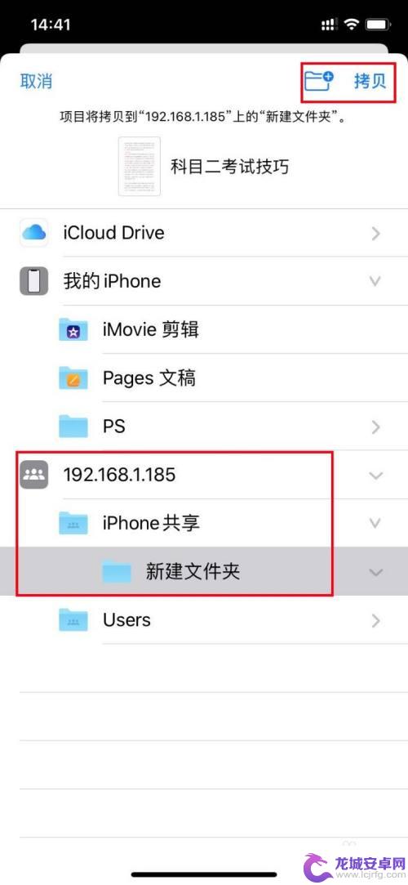This screenshot has height=885, width=408.
Task: Open the Pages 文稿 folder icon
Action: pos(73,378)
